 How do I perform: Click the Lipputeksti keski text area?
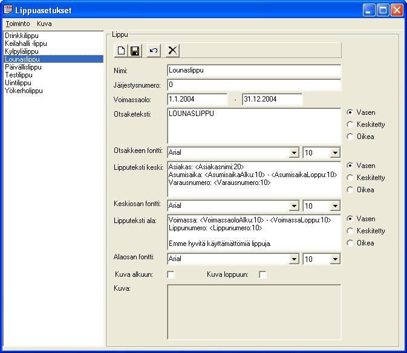254,180
